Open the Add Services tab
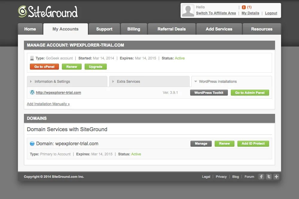Image resolution: width=299 pixels, height=199 pixels. (x=219, y=29)
